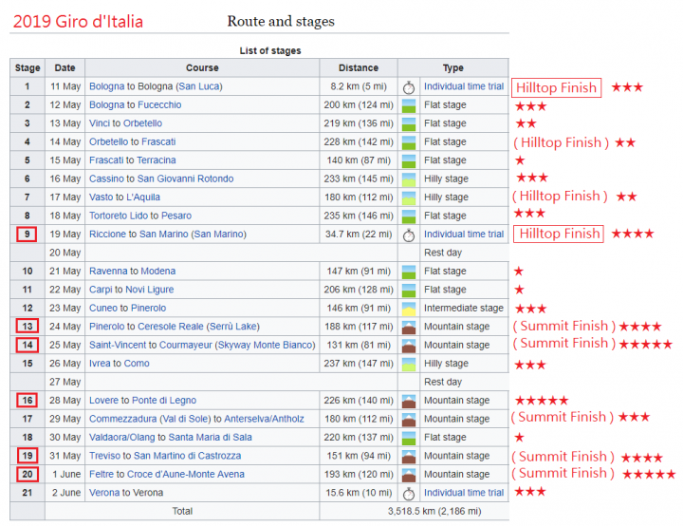The height and width of the screenshot is (526, 683).
Task: Open the Skyway Monte Bianco link
Action: coord(265,345)
